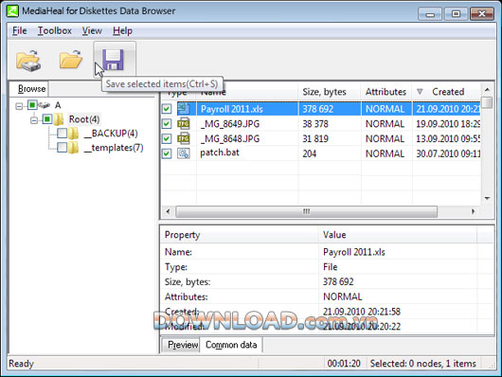This screenshot has height=377, width=502.
Task: Click the file list scroll left arrow
Action: (168, 211)
